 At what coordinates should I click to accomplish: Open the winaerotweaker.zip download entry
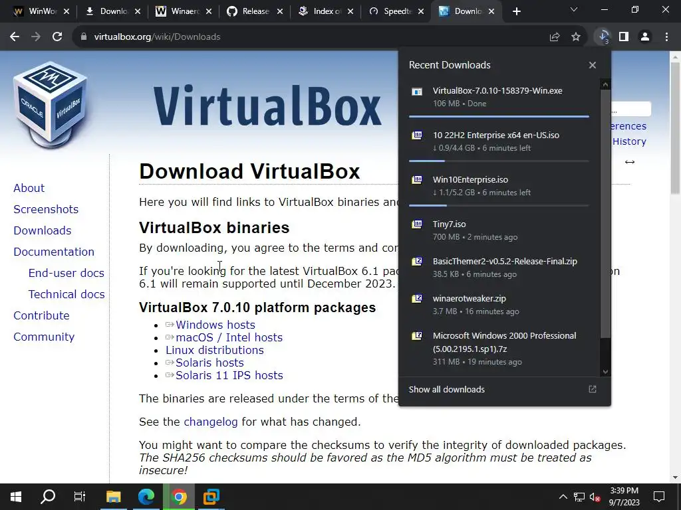click(x=499, y=305)
